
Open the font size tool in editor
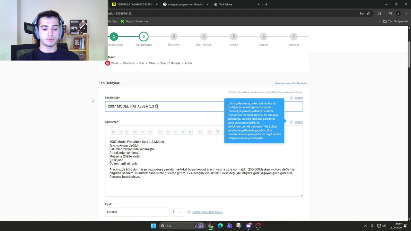point(217,132)
